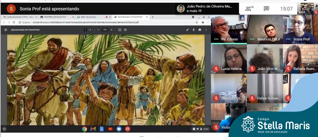Click the PDF page number field
The image size is (318, 137).
[x=85, y=30]
